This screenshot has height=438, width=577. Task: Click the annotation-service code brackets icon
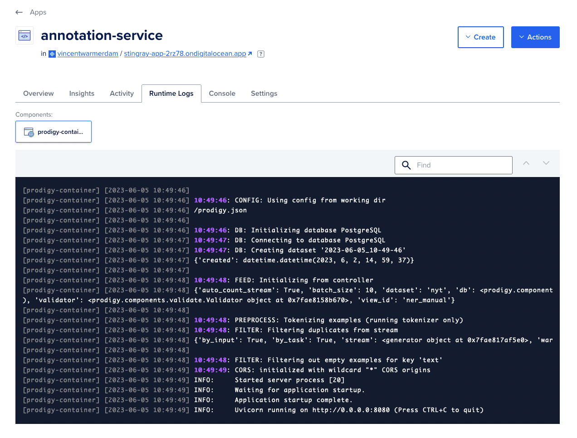[24, 35]
